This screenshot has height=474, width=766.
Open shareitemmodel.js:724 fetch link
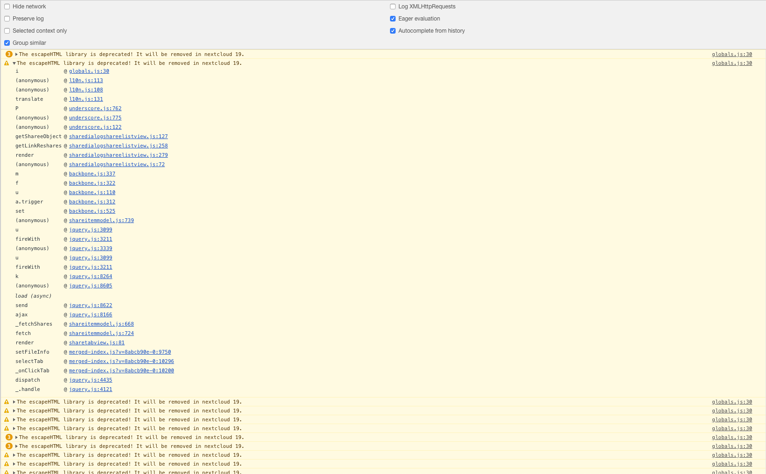pos(101,333)
